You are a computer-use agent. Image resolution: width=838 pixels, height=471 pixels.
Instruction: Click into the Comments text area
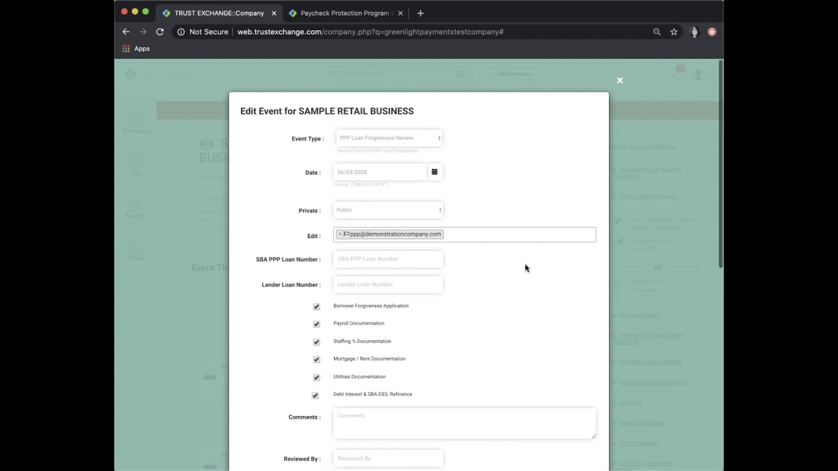coord(465,423)
